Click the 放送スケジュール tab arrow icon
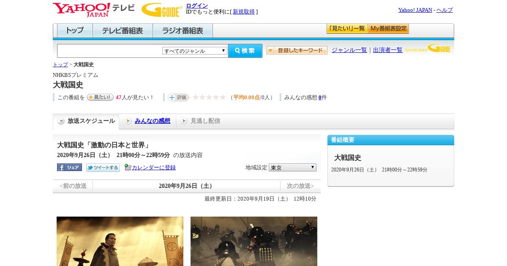This screenshot has height=266, width=507. pos(61,121)
